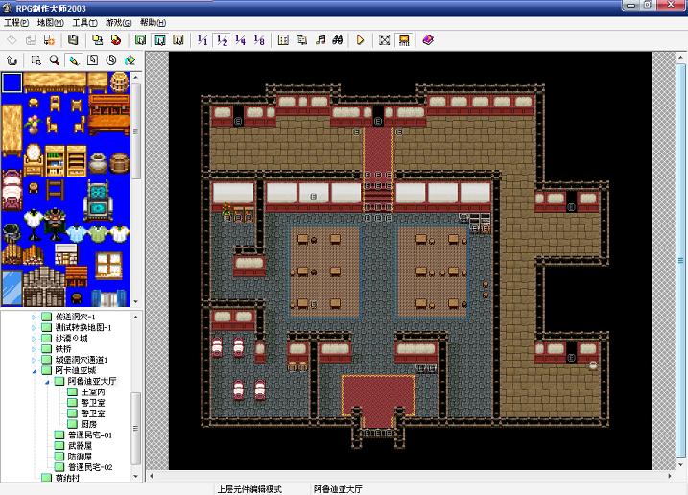
Task: Pick the window frame tile in palette
Action: tap(108, 266)
